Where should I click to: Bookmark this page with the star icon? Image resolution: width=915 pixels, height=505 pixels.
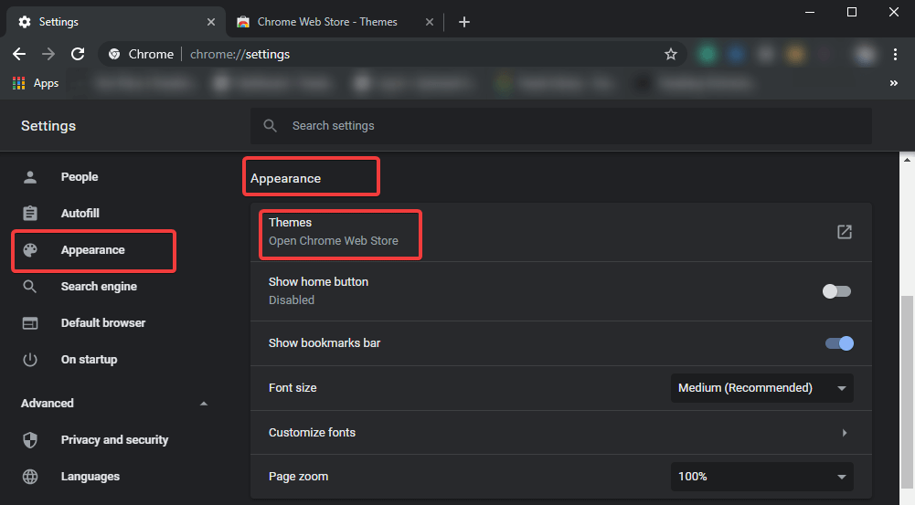coord(671,54)
